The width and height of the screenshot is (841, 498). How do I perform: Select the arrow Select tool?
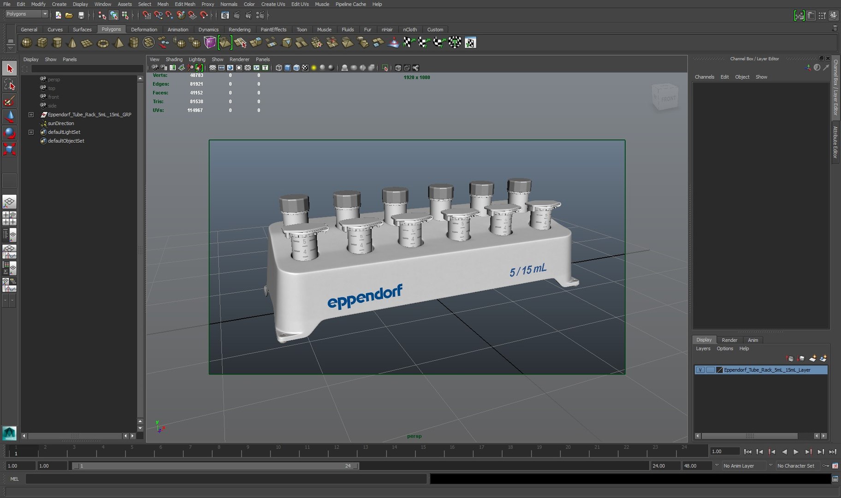[9, 69]
